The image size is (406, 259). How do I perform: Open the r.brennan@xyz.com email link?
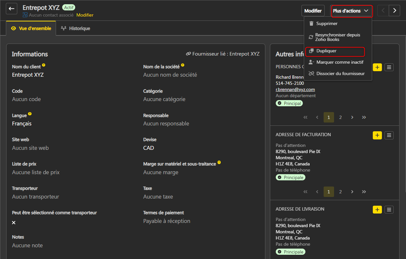point(295,89)
